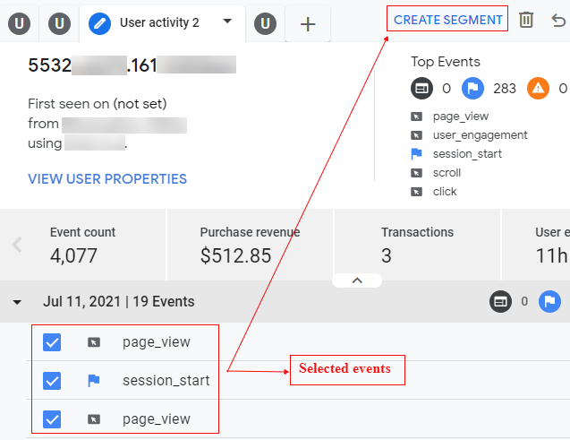Screen dimensions: 570x440
Task: Click the trash delete icon
Action: tap(525, 20)
